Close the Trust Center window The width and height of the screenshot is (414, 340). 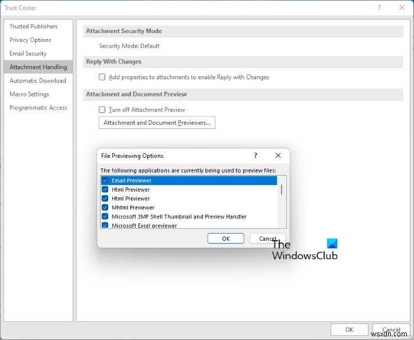pos(402,8)
